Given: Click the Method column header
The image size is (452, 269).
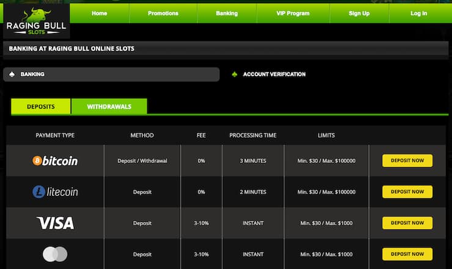Looking at the screenshot, I should [x=142, y=135].
